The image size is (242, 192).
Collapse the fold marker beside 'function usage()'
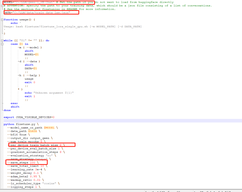[x=2, y=20]
